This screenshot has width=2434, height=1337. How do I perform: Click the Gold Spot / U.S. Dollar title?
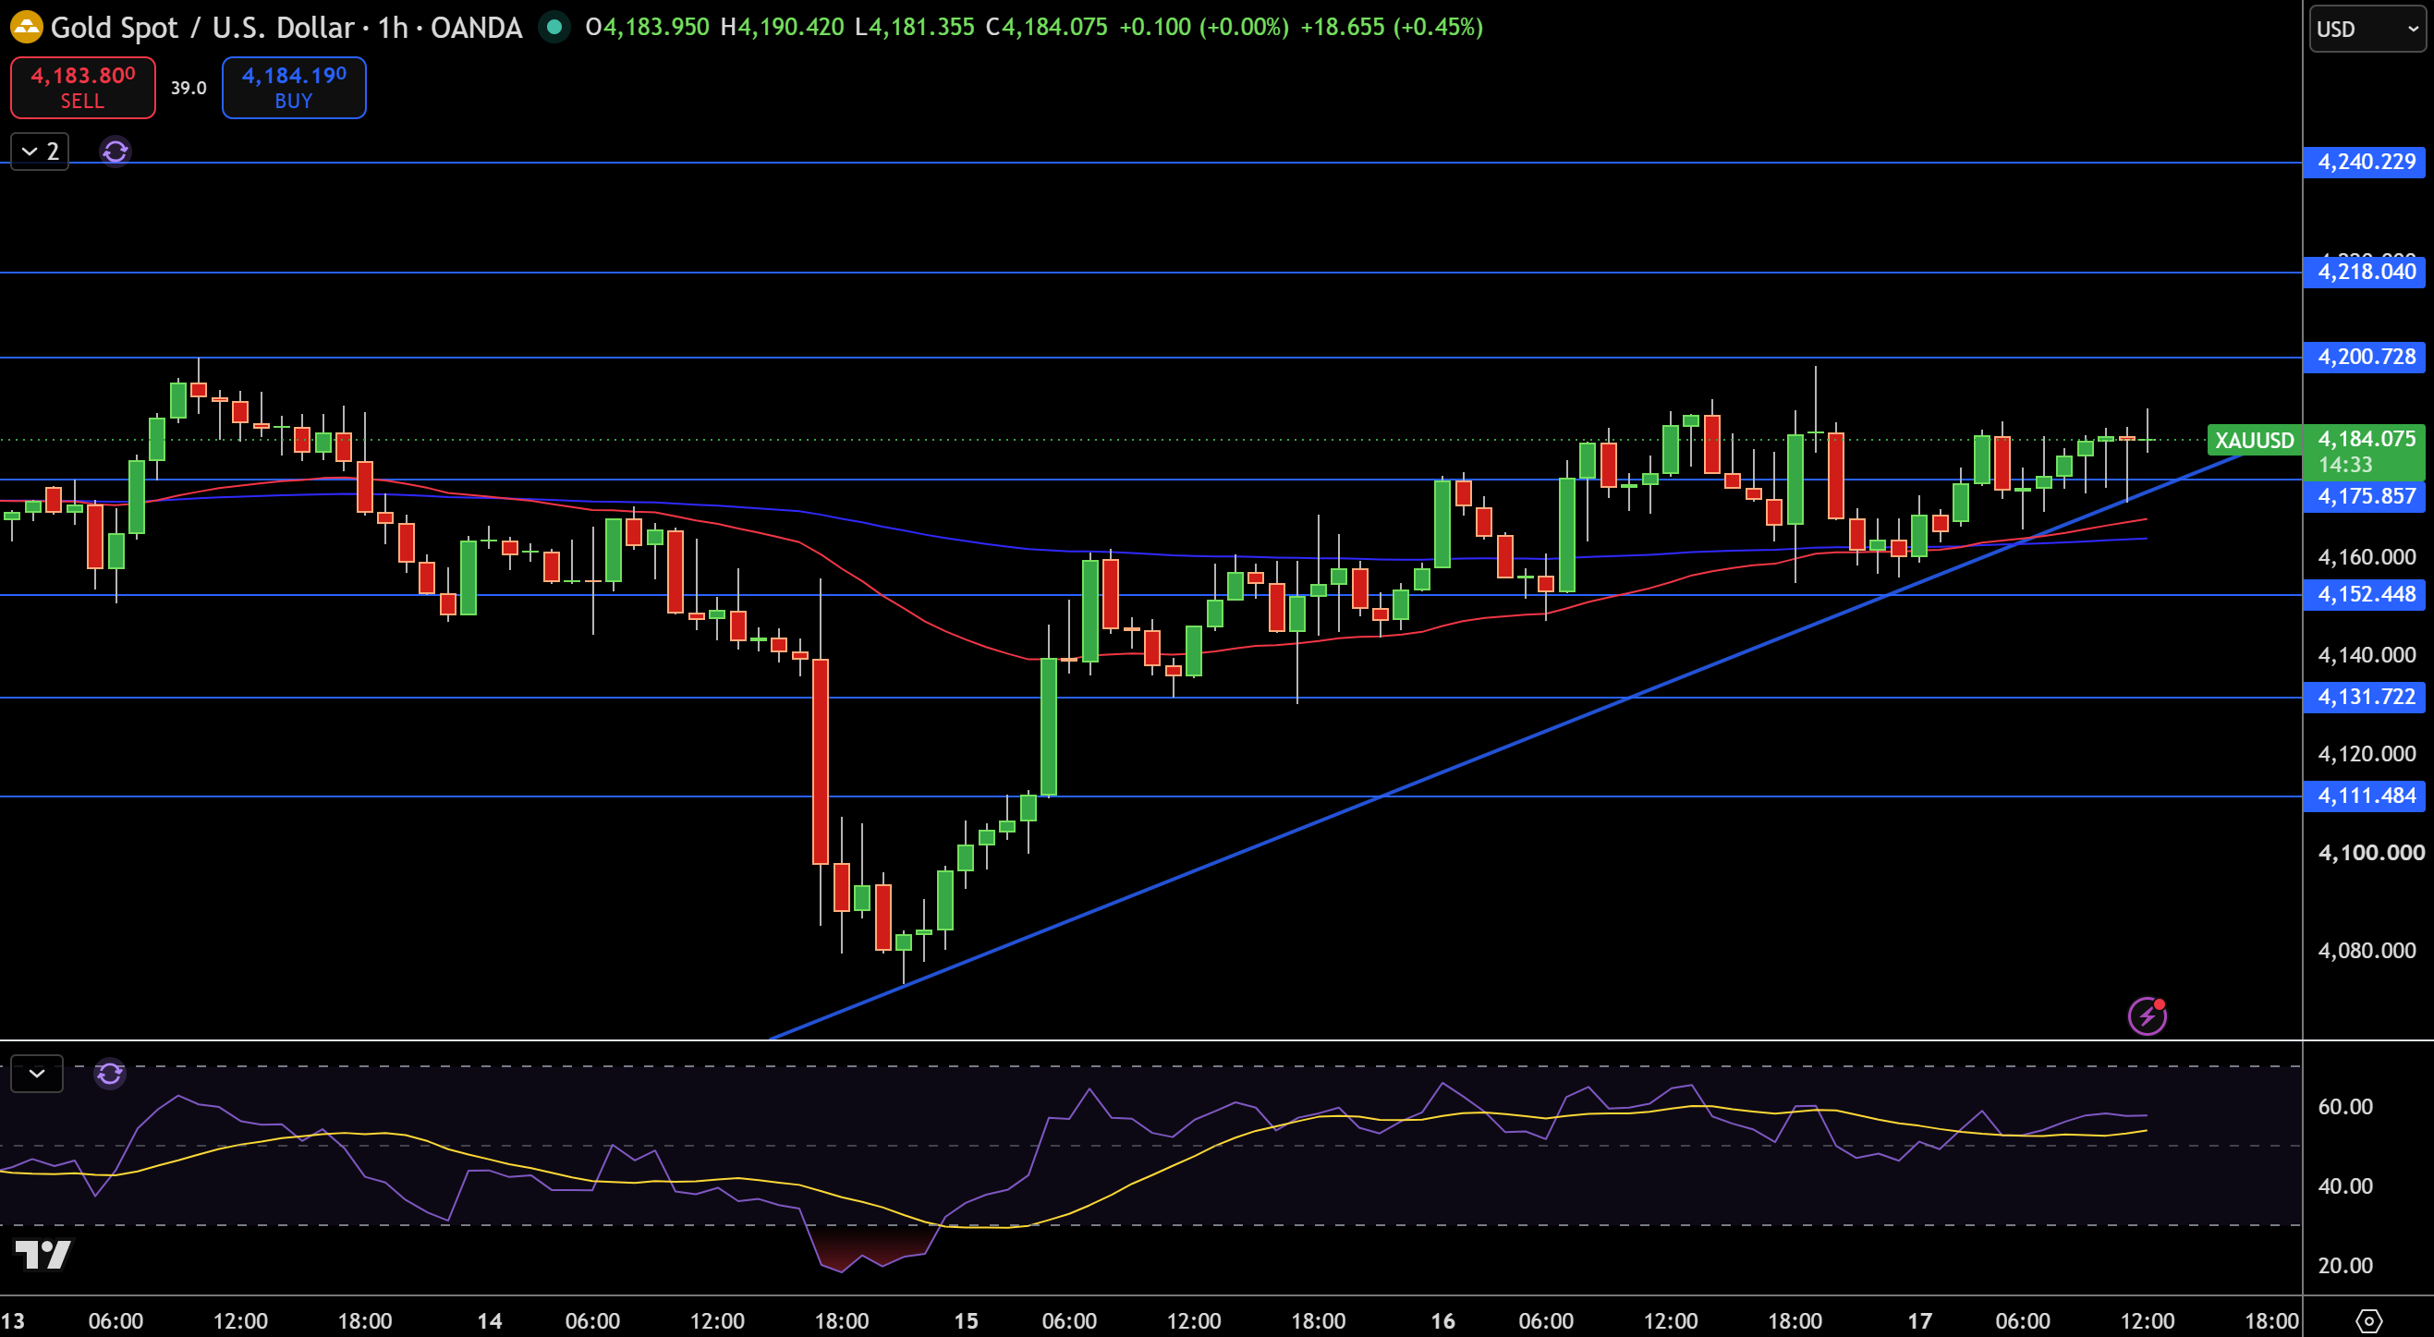tap(203, 28)
